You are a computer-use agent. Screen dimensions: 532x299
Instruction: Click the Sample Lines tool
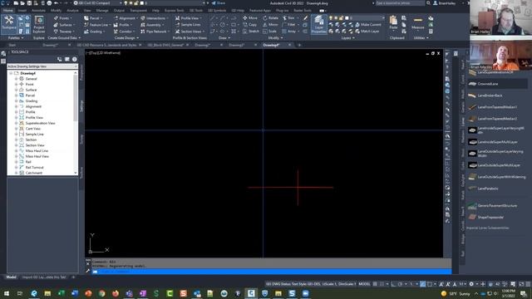pyautogui.click(x=188, y=25)
